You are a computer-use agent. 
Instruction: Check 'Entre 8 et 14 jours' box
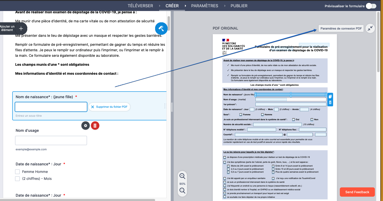[x=273, y=166]
